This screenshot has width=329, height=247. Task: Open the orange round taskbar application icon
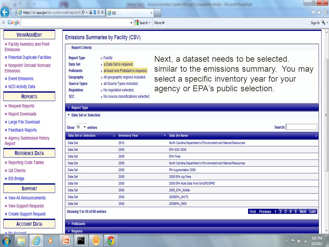96,241
